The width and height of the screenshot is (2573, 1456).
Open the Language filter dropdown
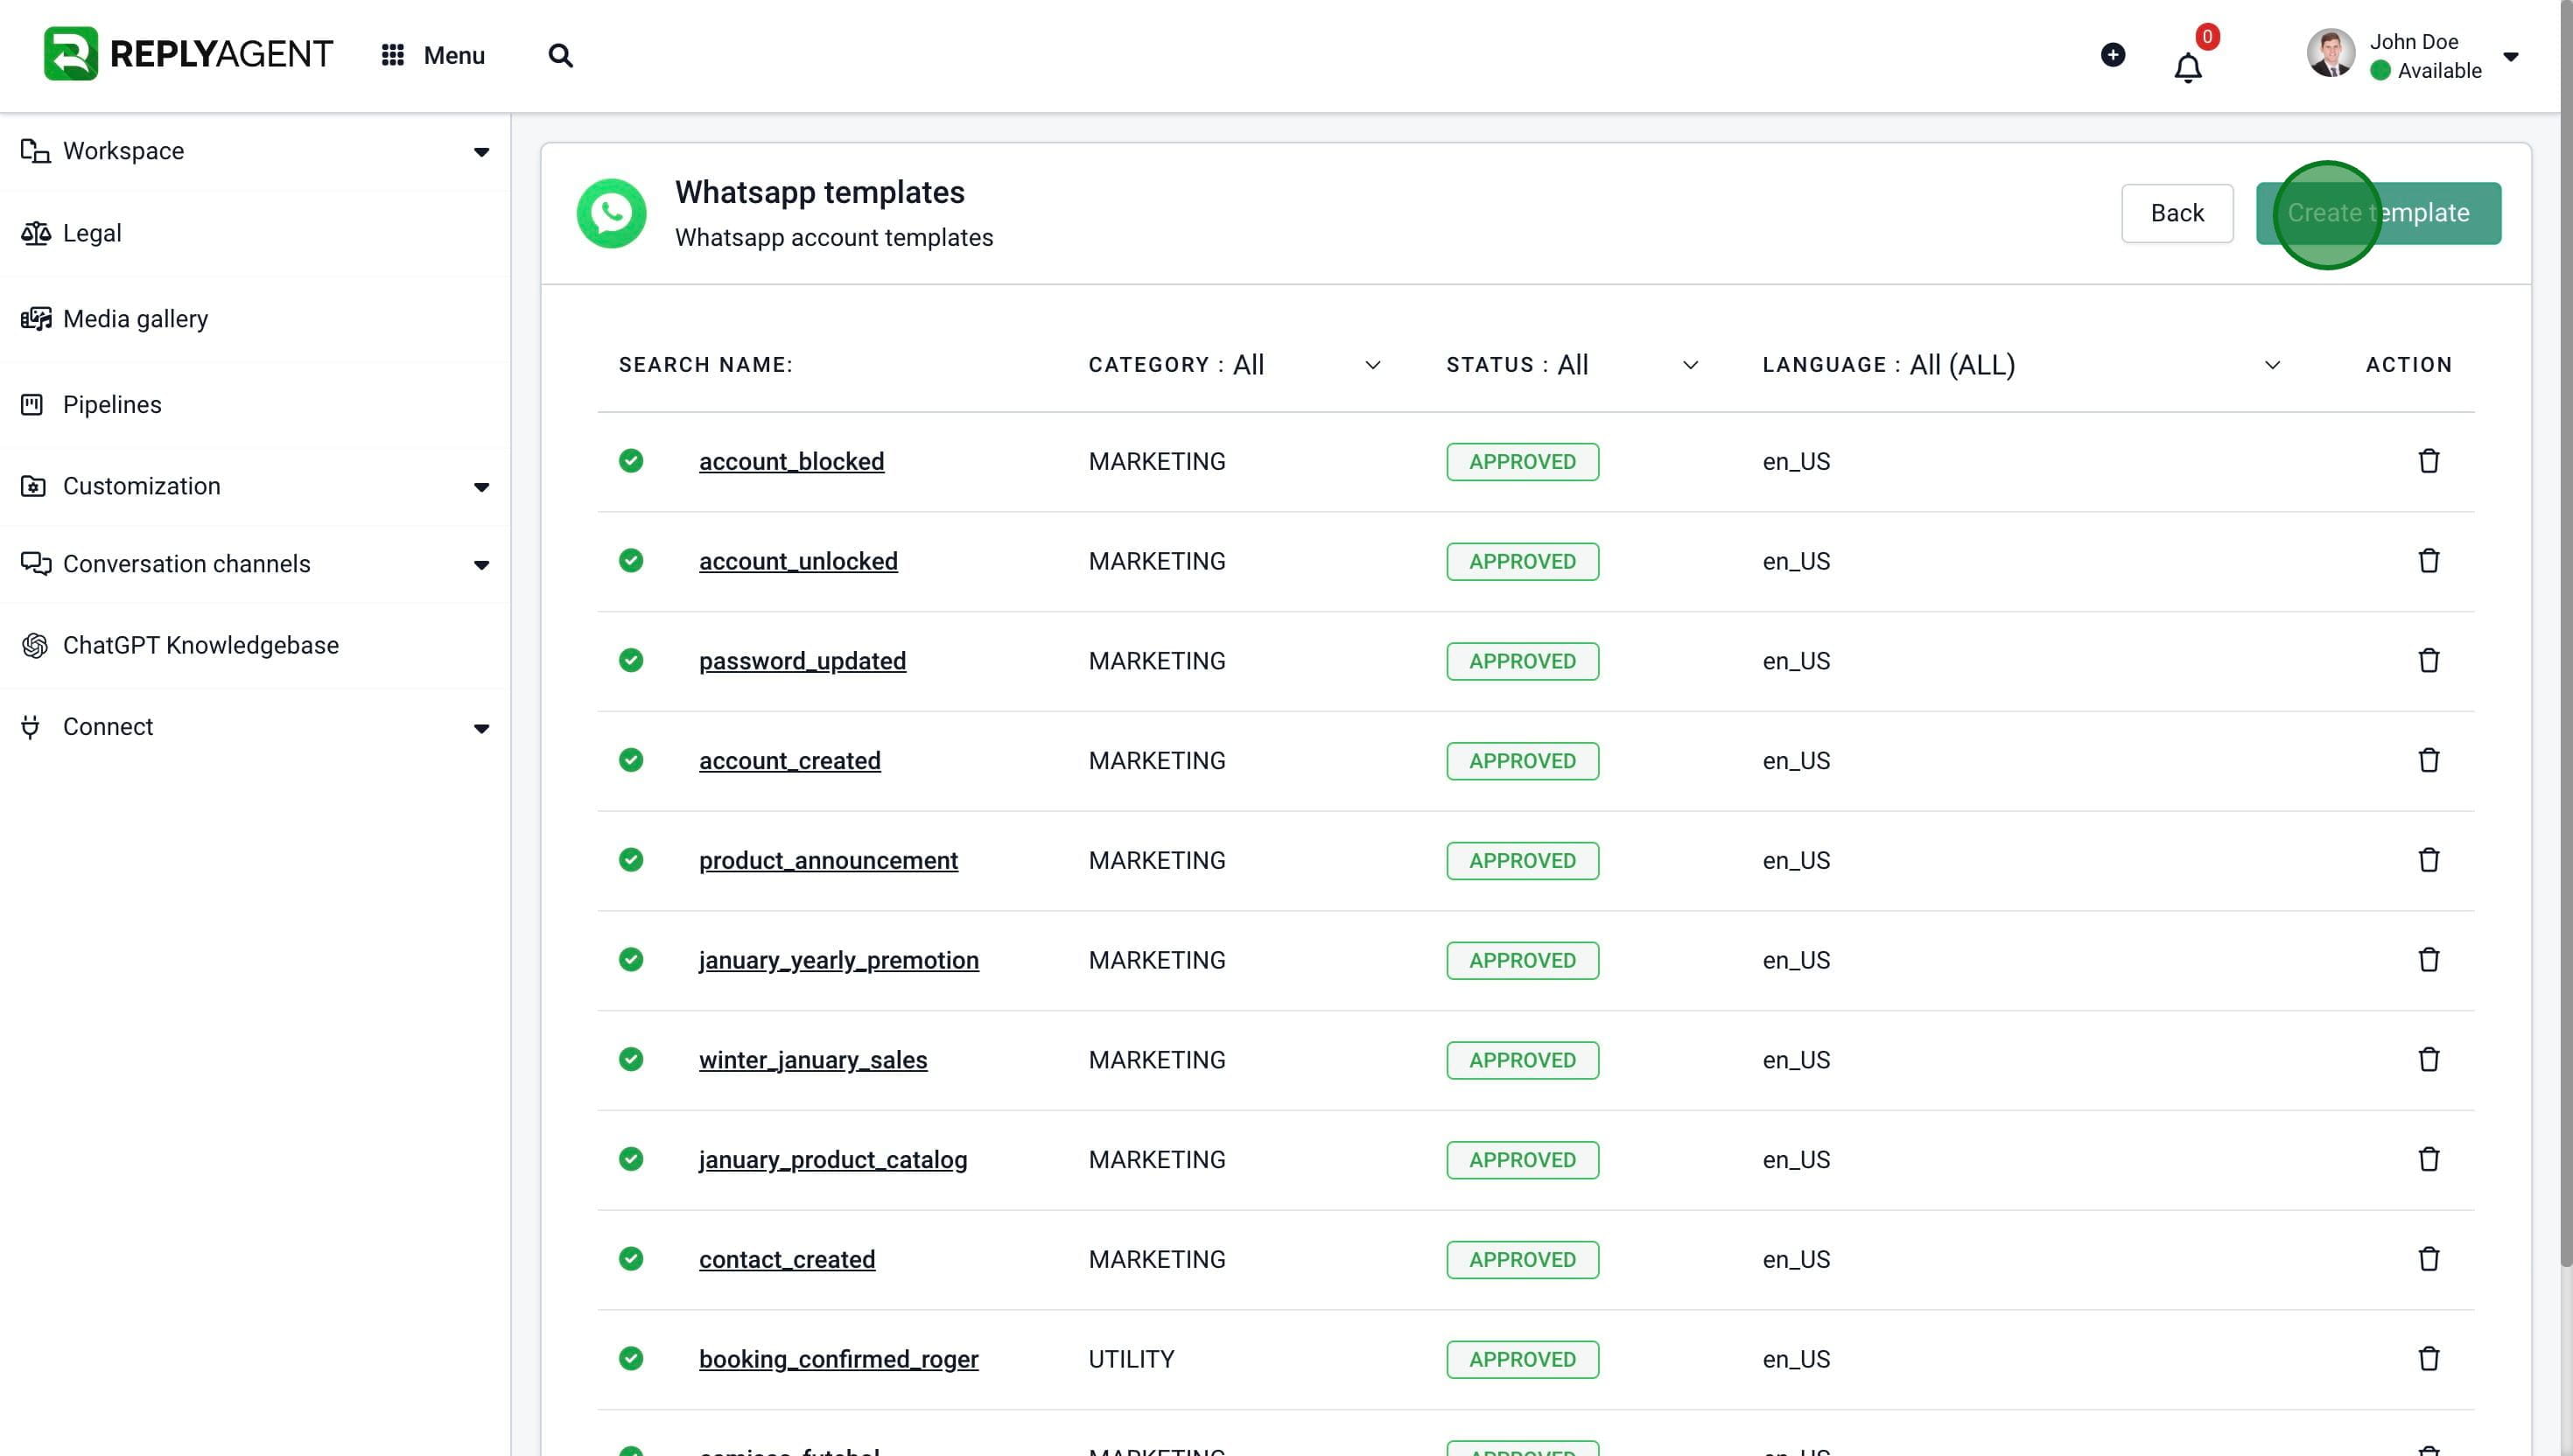tap(2022, 365)
